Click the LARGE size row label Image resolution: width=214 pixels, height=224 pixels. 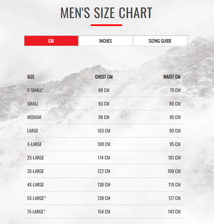point(33,131)
